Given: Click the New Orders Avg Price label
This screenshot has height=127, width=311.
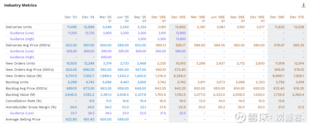Looking at the screenshot, I should (x=30, y=70).
